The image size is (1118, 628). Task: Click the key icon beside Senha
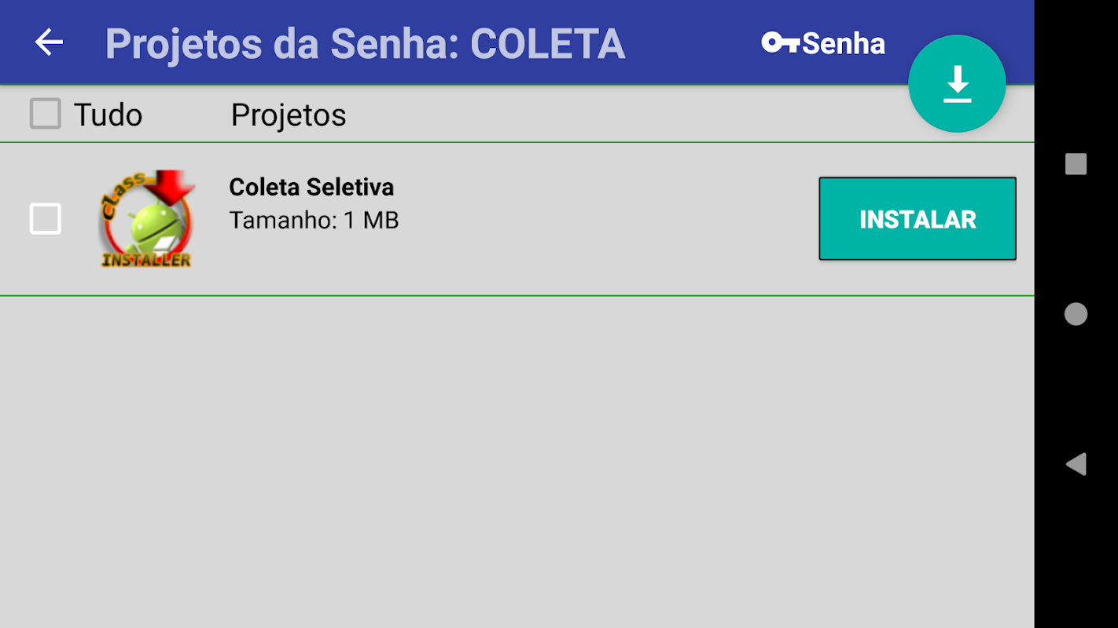[780, 43]
